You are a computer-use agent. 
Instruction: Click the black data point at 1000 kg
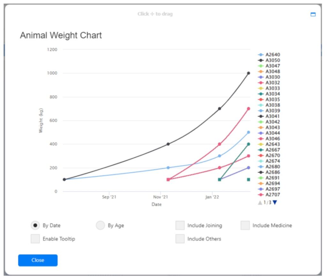[x=248, y=73]
